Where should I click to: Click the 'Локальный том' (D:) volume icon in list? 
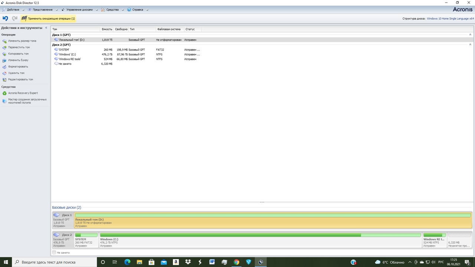(56, 40)
